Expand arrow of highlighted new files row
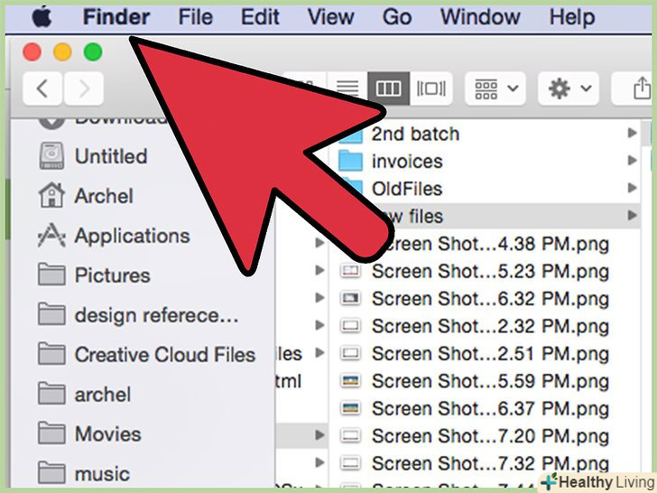This screenshot has height=493, width=657. coord(632,216)
